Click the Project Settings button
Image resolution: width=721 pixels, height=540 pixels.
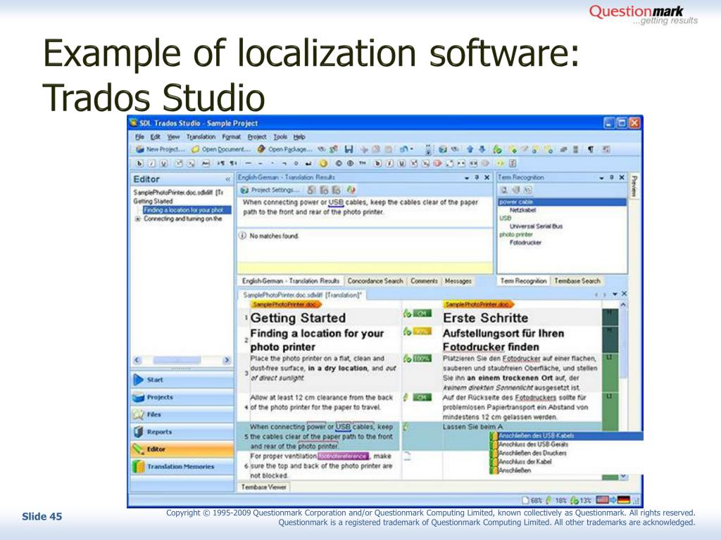[x=270, y=190]
